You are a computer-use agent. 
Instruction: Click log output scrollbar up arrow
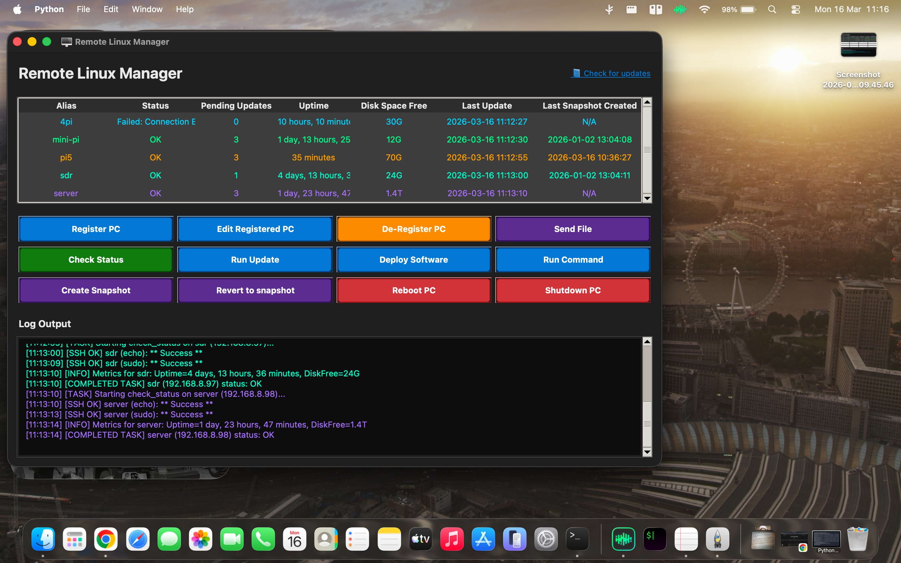pyautogui.click(x=647, y=342)
